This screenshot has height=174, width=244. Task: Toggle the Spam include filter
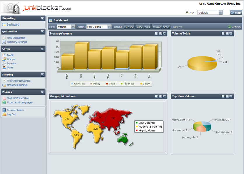(x=166, y=27)
